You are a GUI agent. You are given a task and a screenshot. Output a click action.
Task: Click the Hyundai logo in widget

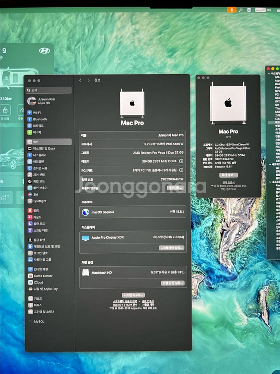coord(44,50)
